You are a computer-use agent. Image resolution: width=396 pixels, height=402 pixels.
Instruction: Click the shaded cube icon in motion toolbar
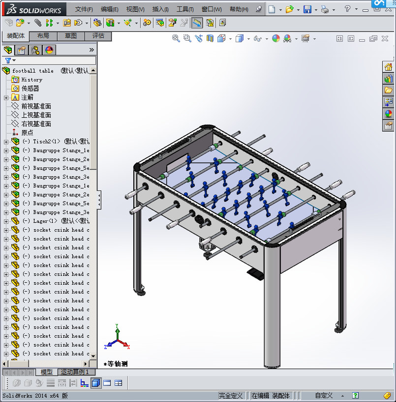(x=96, y=383)
